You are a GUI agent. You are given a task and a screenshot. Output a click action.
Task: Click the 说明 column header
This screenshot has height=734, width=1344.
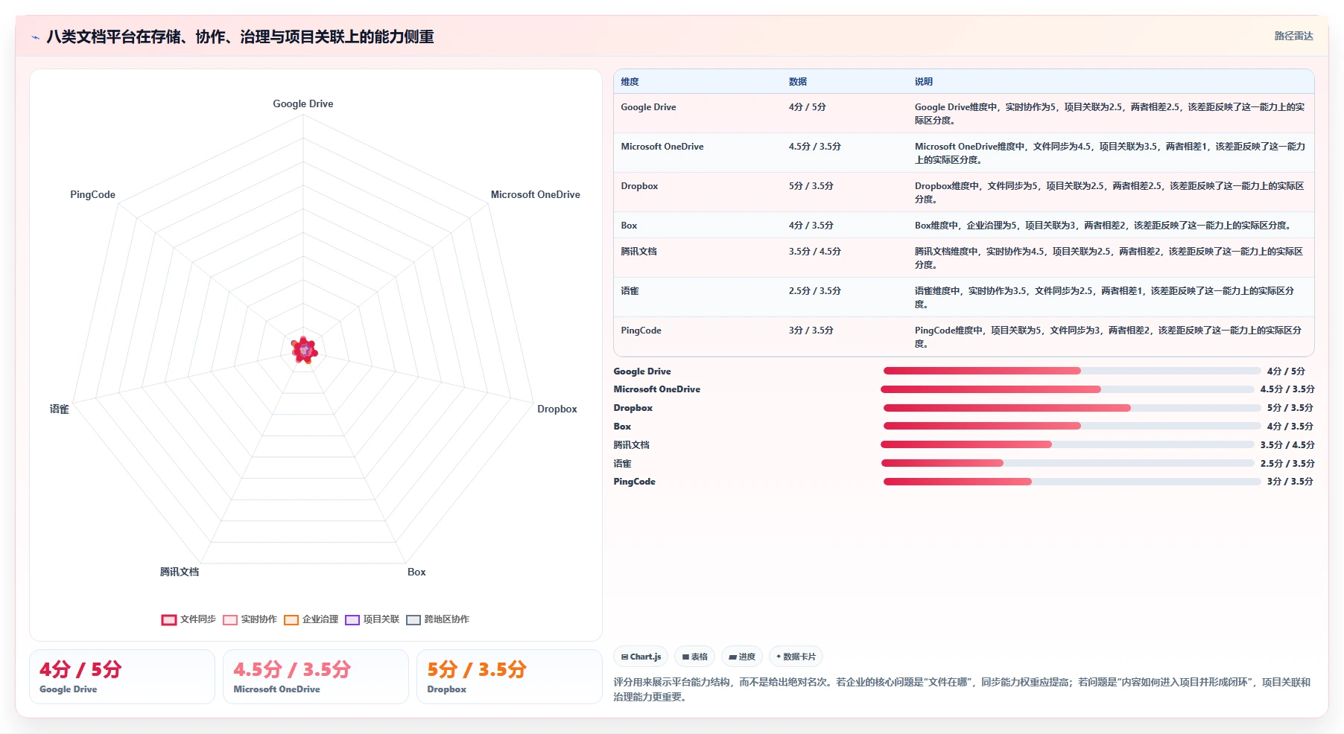coord(924,82)
